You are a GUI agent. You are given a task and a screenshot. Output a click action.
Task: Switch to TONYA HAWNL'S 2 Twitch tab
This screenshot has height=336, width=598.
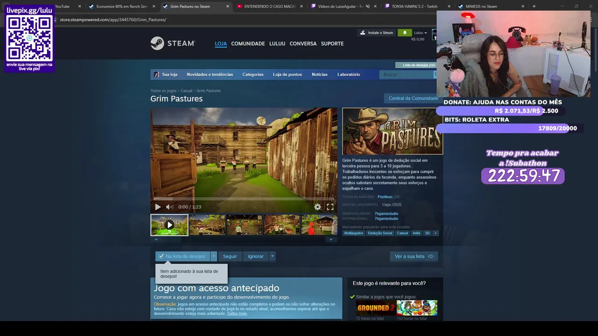pyautogui.click(x=414, y=7)
